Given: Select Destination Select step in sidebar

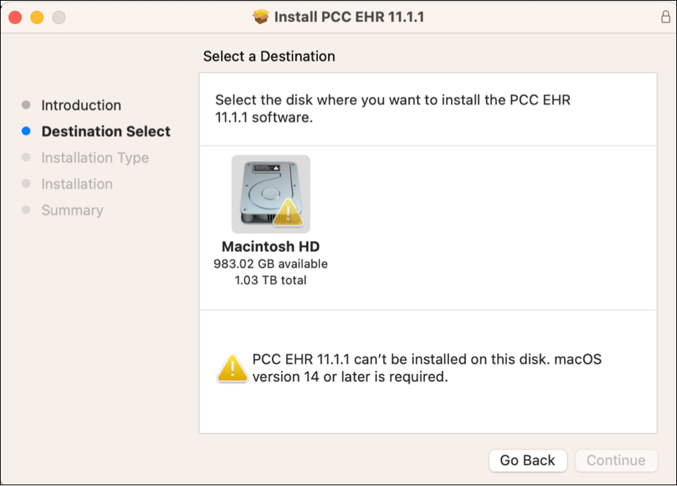Looking at the screenshot, I should 106,132.
